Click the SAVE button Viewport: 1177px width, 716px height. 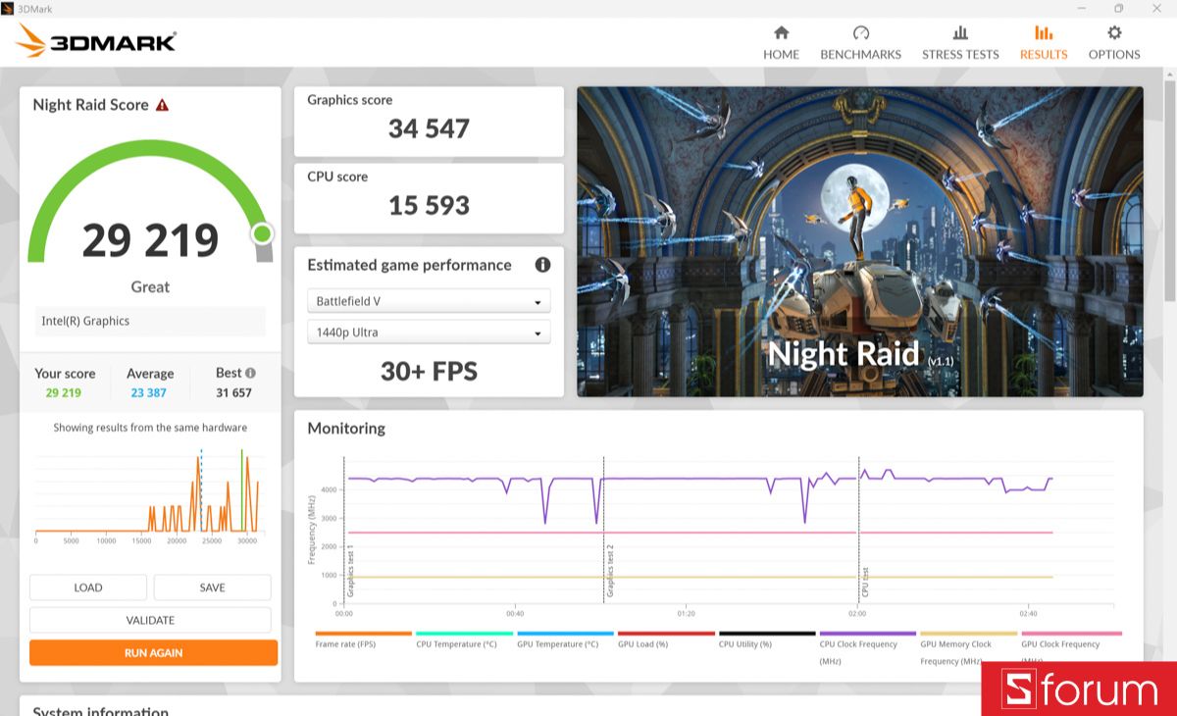(x=212, y=588)
